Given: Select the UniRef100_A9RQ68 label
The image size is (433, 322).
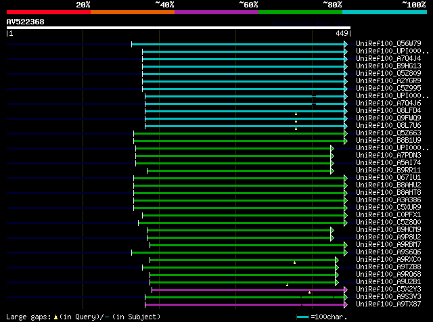Looking at the screenshot, I should (388, 275).
